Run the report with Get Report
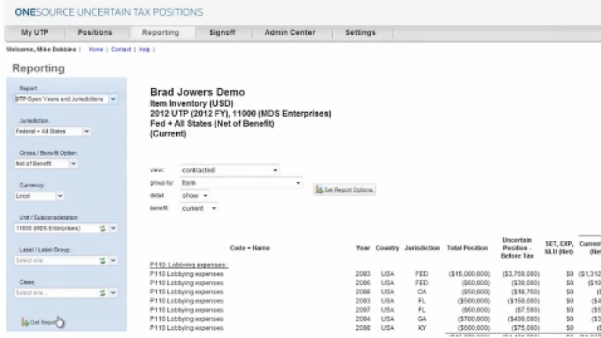Image resolution: width=601 pixels, height=338 pixels. (39, 322)
